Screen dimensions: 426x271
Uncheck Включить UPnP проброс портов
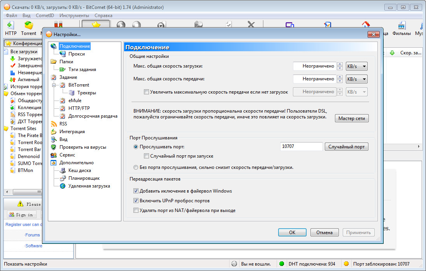(x=136, y=201)
